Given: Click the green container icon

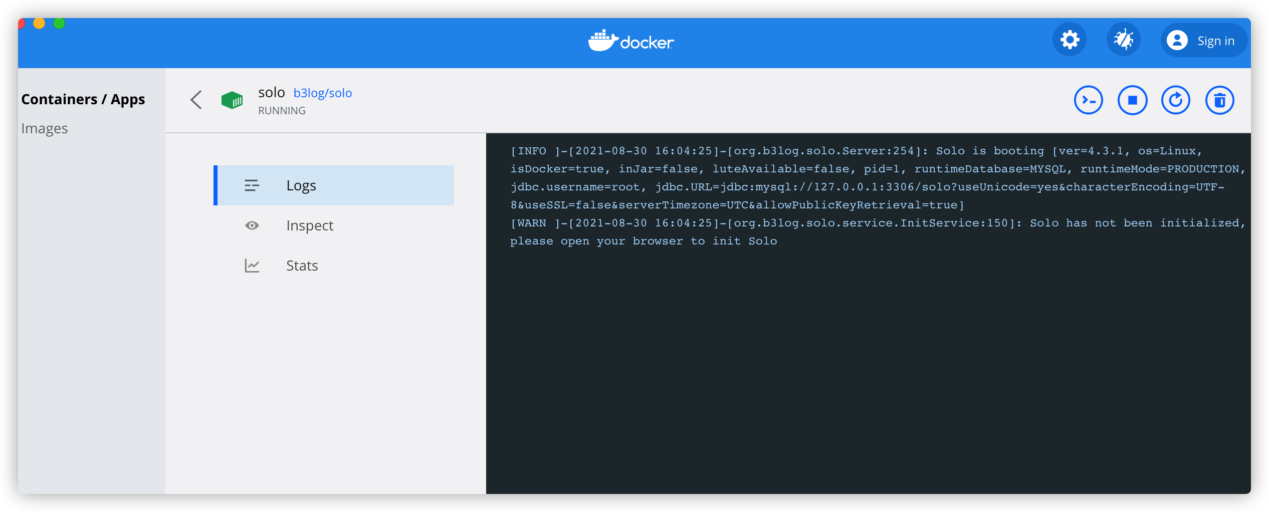Looking at the screenshot, I should pos(232,100).
